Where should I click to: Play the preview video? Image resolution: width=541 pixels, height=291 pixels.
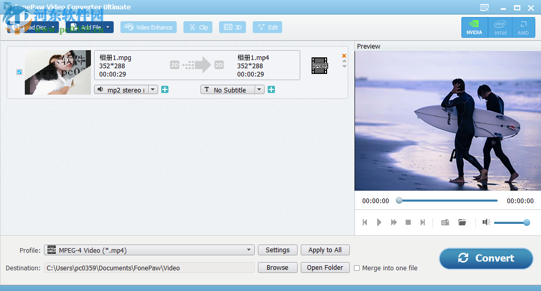(x=379, y=222)
